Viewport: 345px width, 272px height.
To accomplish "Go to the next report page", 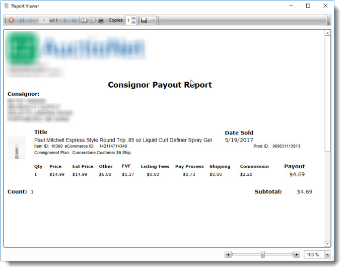I will (65, 21).
